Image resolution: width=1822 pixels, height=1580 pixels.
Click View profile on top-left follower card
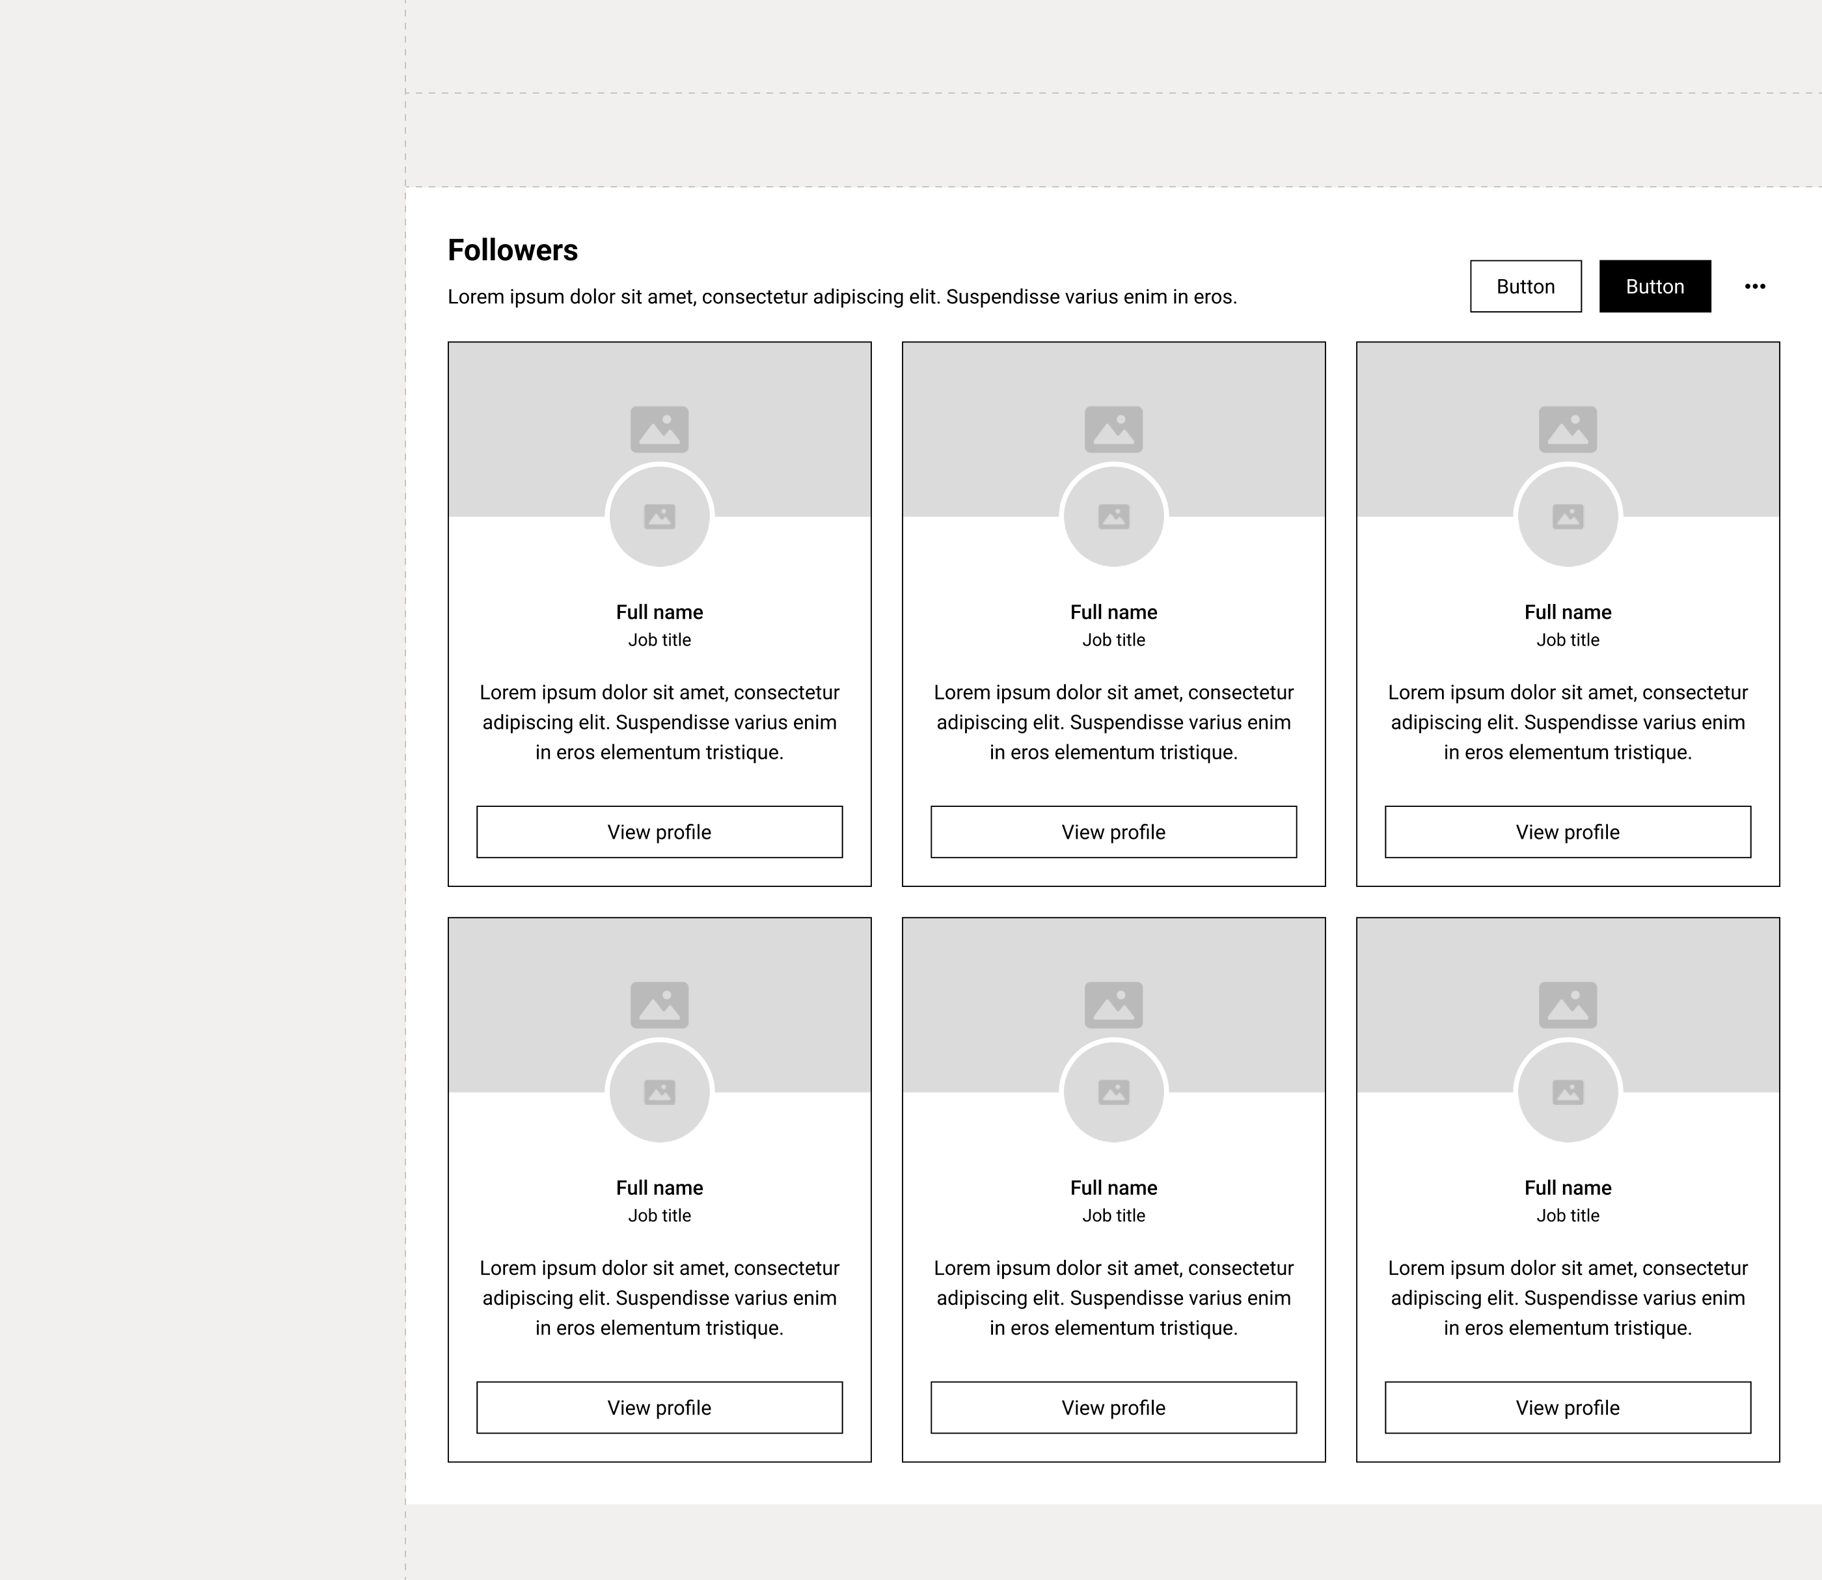(659, 832)
